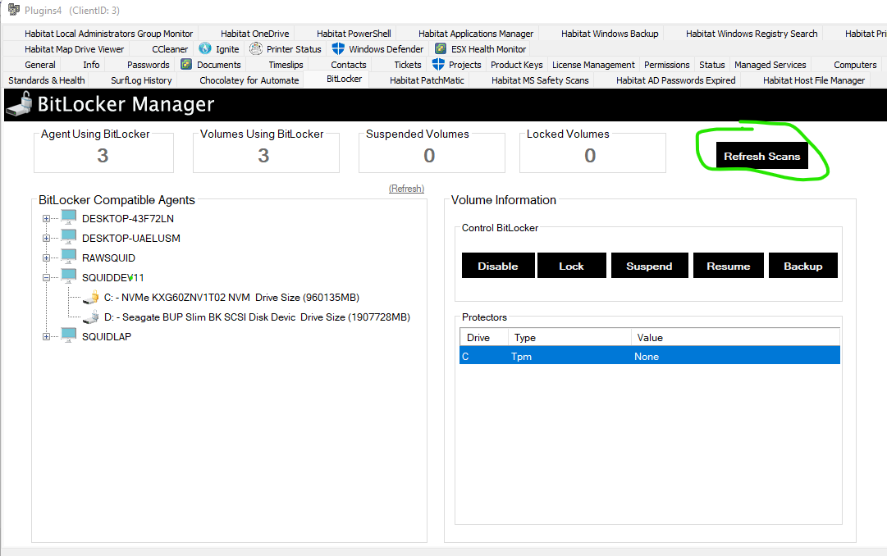The height and width of the screenshot is (556, 887).
Task: Collapse the SQUIDDEV11 tree node
Action: pyautogui.click(x=47, y=277)
